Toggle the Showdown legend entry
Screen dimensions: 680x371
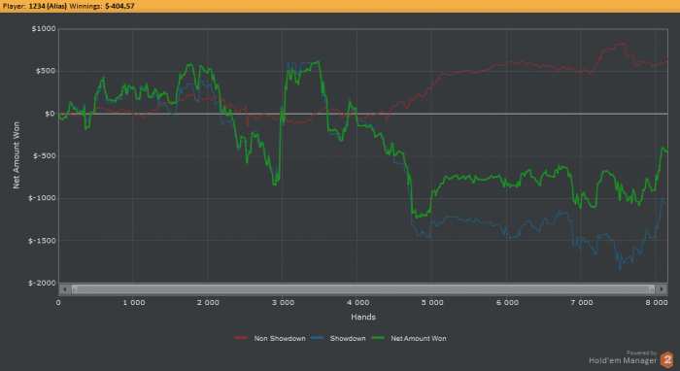click(338, 339)
